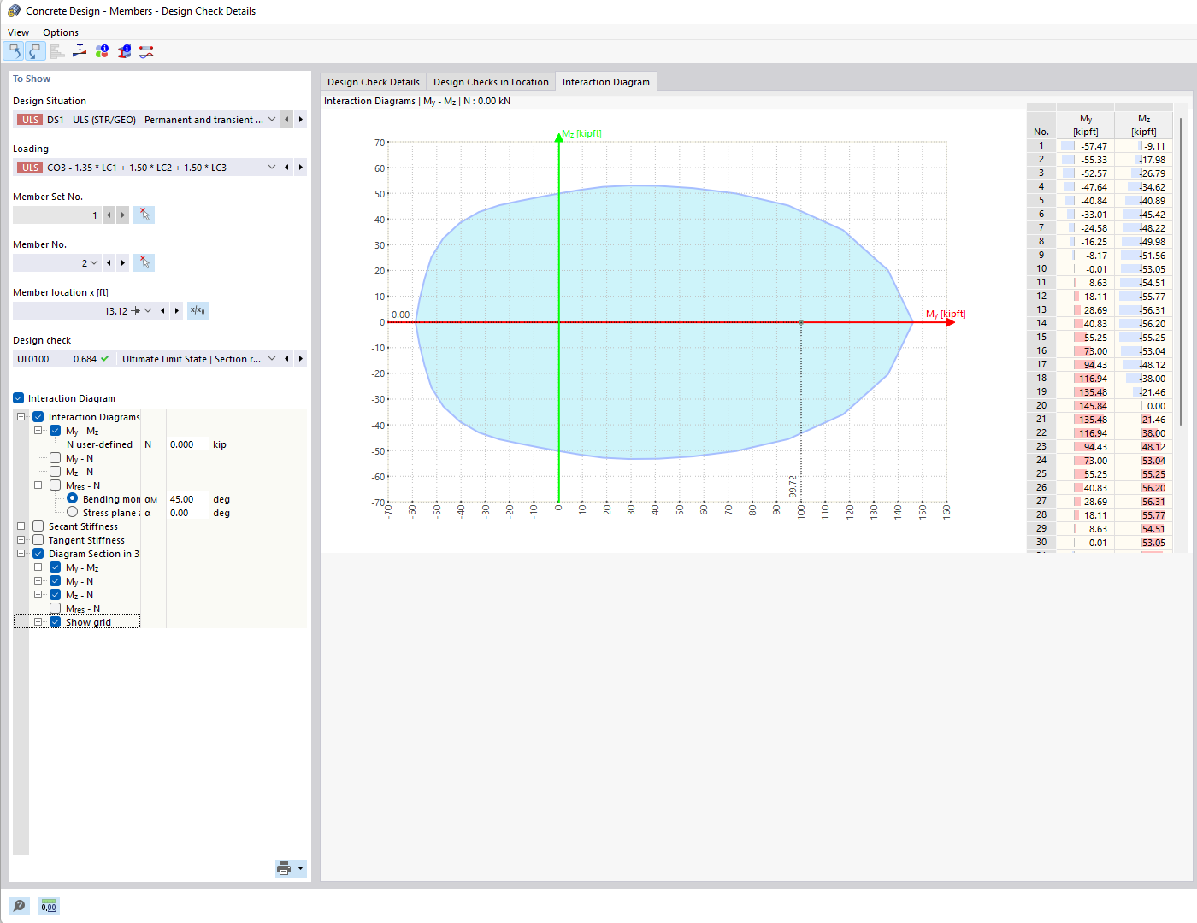Image resolution: width=1197 pixels, height=923 pixels.
Task: Click the section stress diagram toolbar icon
Action: pos(79,50)
